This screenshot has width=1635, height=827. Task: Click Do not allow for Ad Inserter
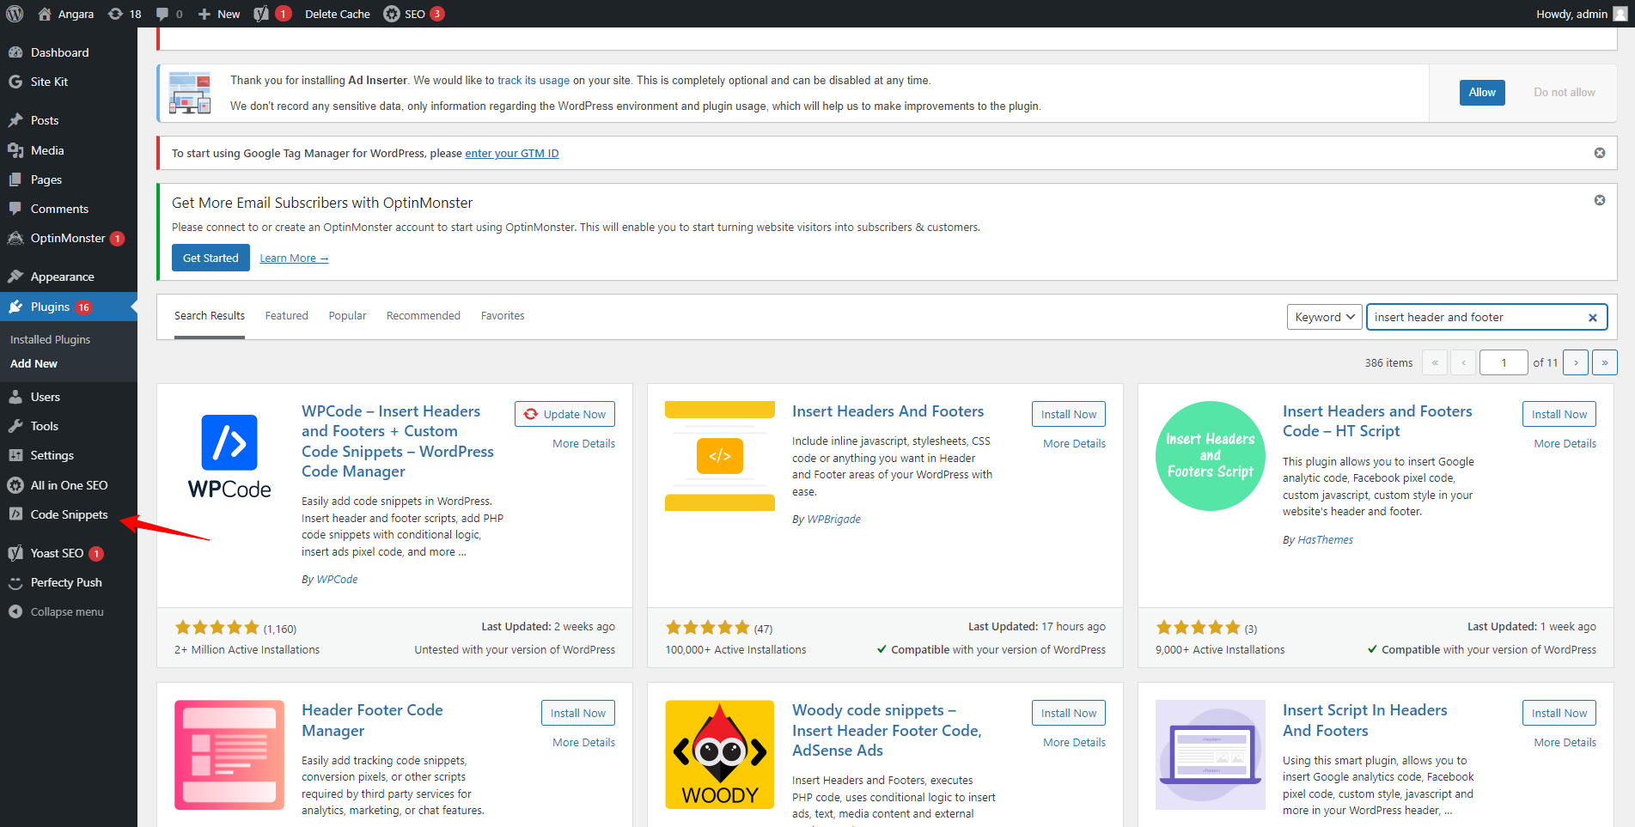[1565, 92]
